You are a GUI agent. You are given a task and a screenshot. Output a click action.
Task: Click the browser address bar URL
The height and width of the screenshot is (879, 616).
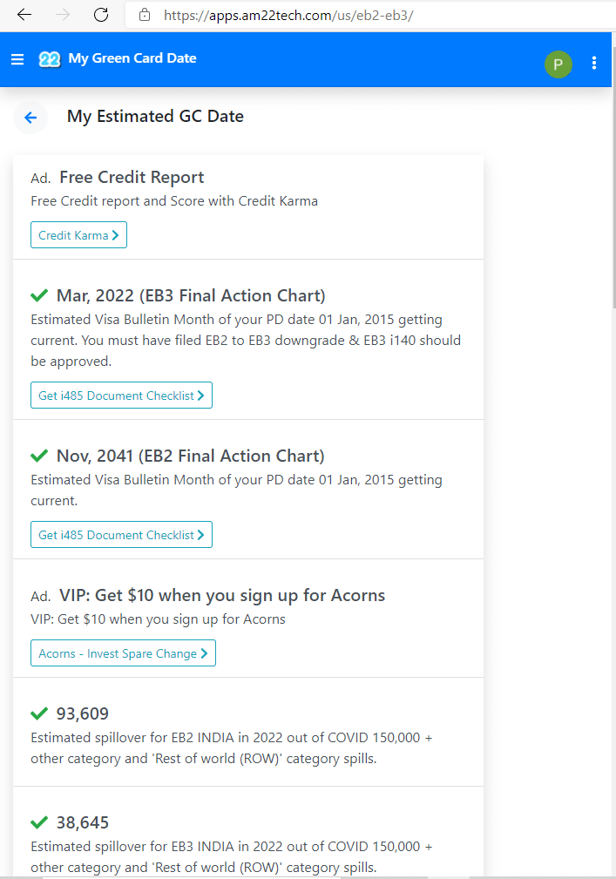pyautogui.click(x=288, y=15)
